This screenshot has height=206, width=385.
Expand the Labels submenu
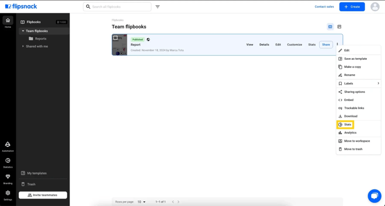pos(358,84)
